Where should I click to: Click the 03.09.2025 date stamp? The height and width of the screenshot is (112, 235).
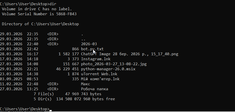tap(11, 79)
